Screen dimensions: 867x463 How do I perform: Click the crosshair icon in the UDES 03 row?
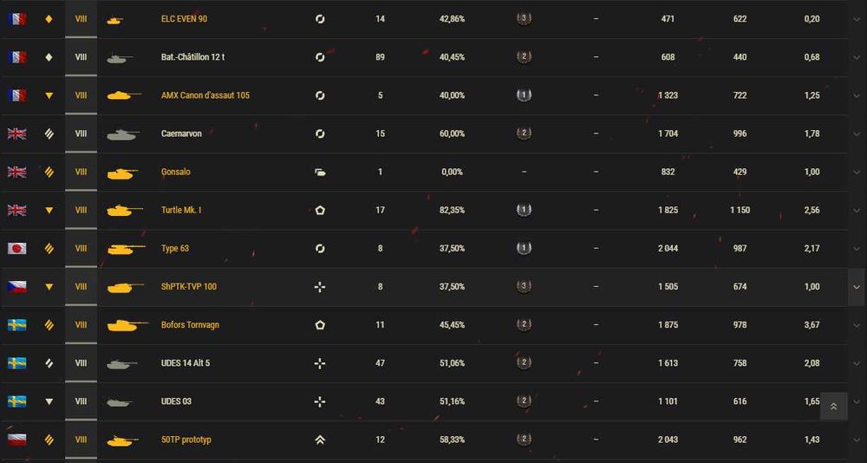[320, 401]
